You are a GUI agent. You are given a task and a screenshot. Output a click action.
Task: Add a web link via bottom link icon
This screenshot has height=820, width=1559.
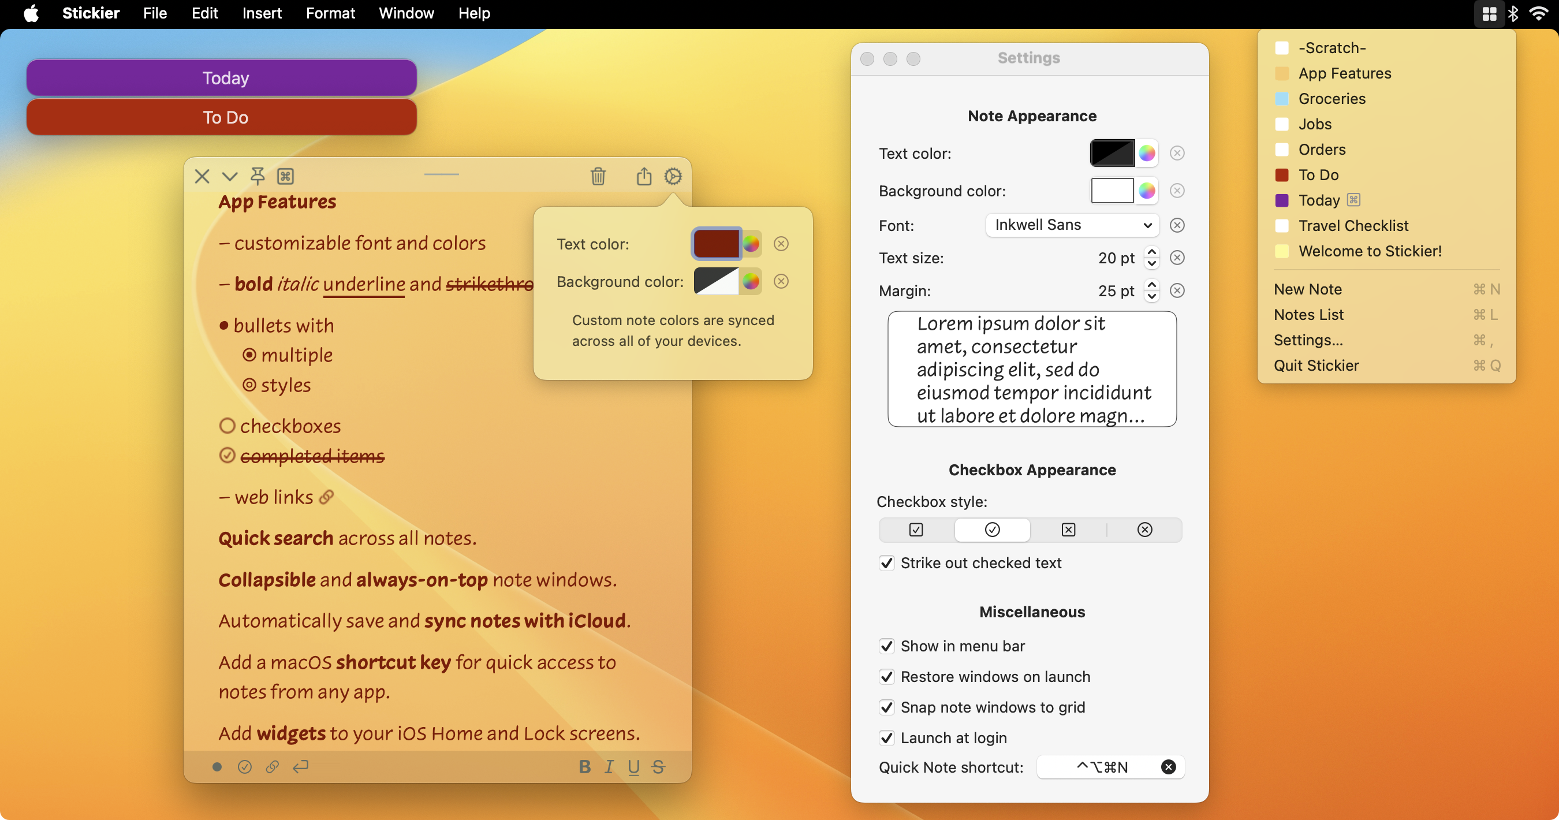click(273, 767)
